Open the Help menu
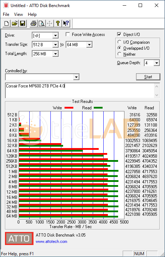The height and width of the screenshot is (257, 165). pos(32,14)
